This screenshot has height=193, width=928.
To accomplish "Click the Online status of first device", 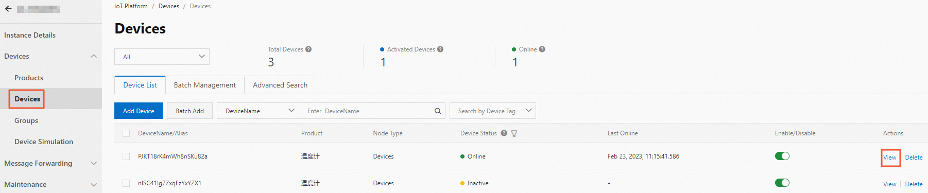I will click(x=473, y=156).
